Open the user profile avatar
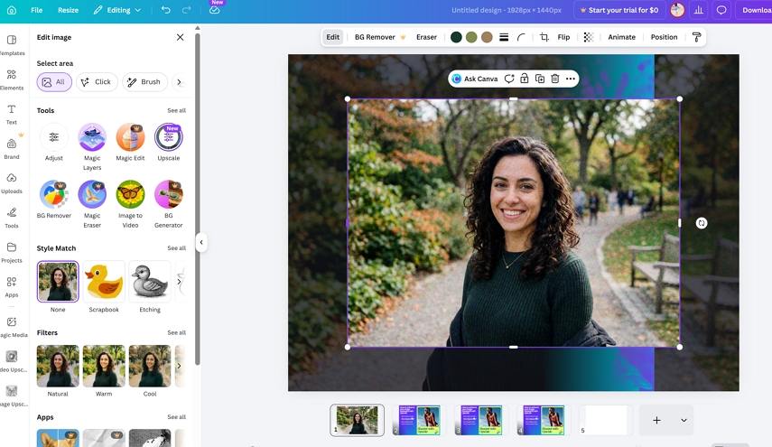This screenshot has height=447, width=772. point(677,10)
